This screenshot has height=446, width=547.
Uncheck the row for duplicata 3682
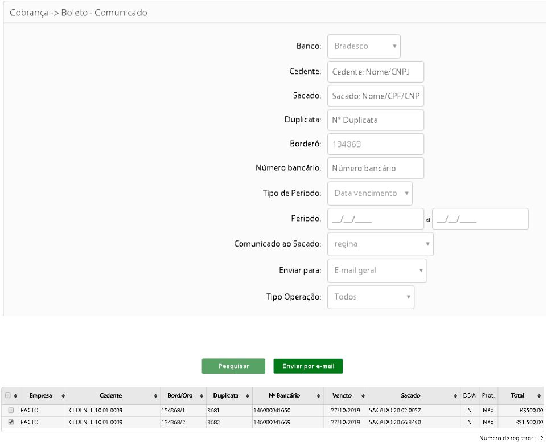pos(11,422)
